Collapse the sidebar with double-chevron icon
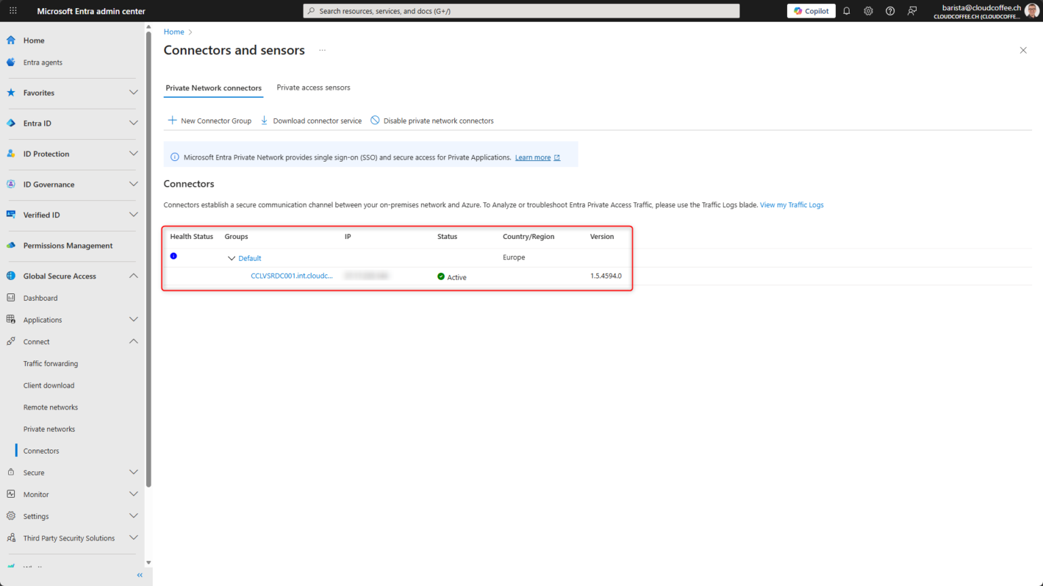 pos(140,575)
